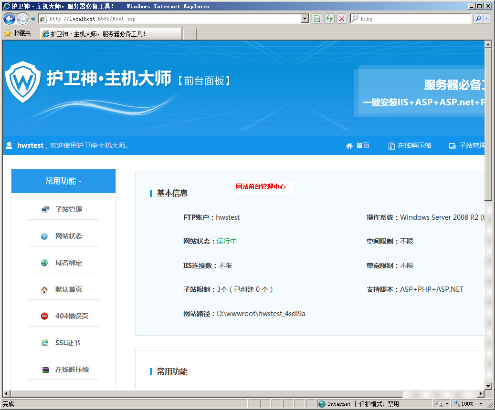Screen dimensions: 495x410
Task: Click the 默认首页 house icon
Action: point(44,290)
